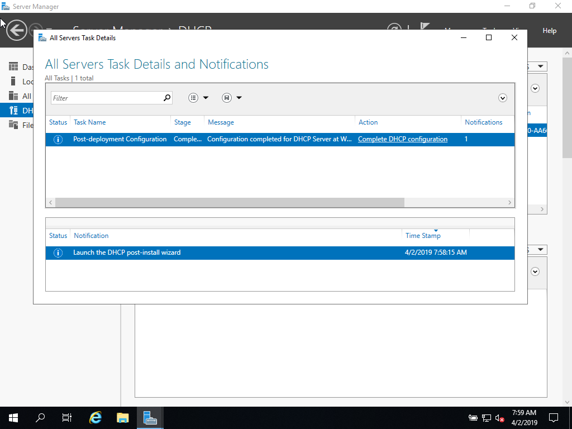Sort tasks by Task Name column
Screen dimensions: 572x429
click(90, 122)
